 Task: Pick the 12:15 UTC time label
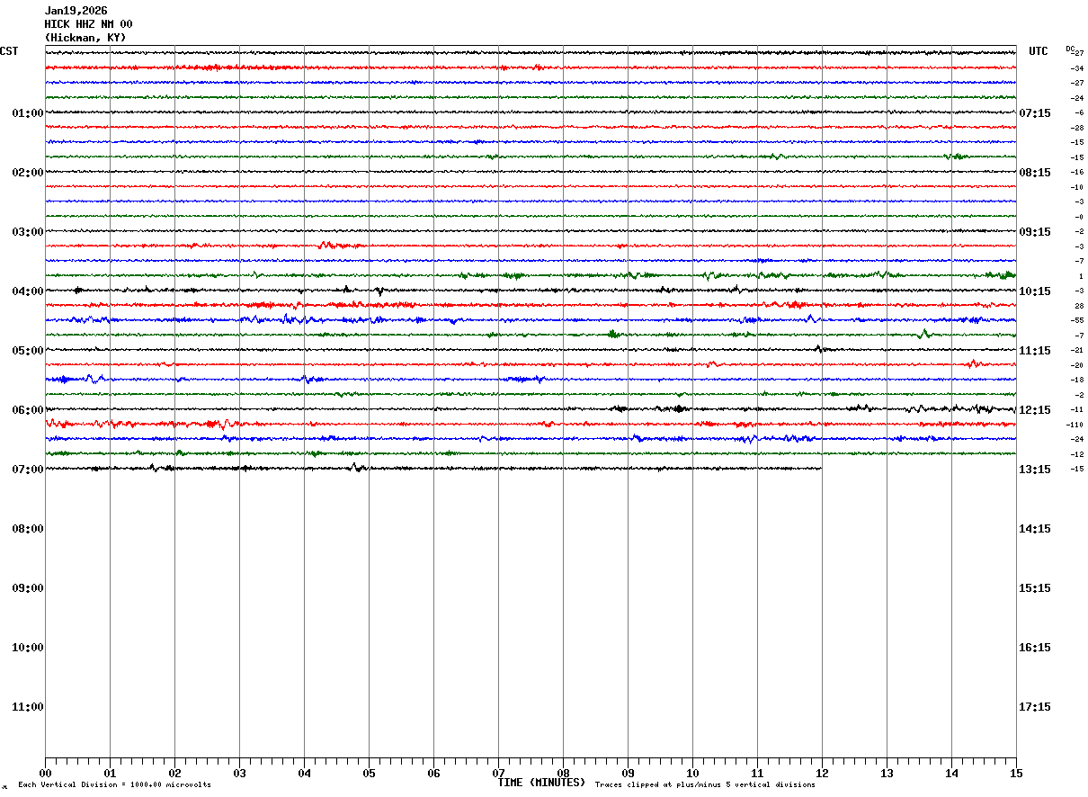coord(1035,410)
